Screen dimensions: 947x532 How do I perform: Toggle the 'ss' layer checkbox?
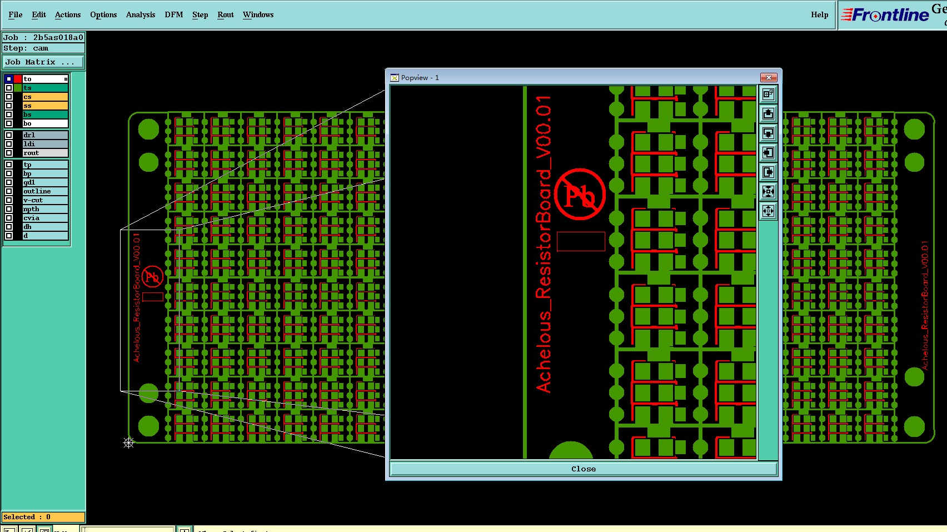tap(9, 106)
